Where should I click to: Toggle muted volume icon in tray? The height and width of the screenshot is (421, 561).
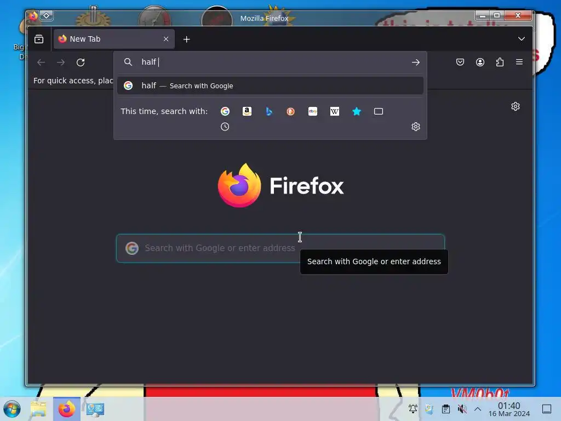[462, 409]
